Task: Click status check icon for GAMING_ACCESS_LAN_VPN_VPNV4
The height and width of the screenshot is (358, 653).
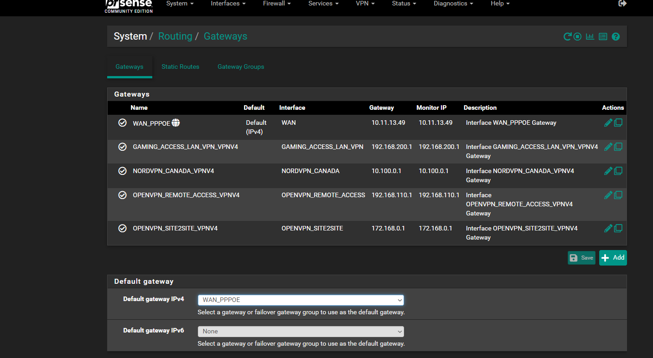Action: tap(122, 147)
